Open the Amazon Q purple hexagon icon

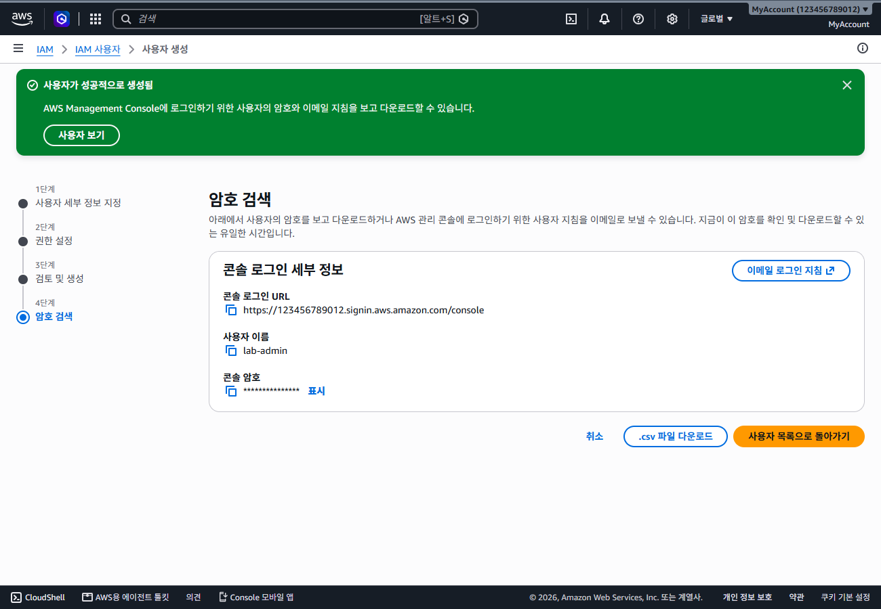[x=62, y=19]
